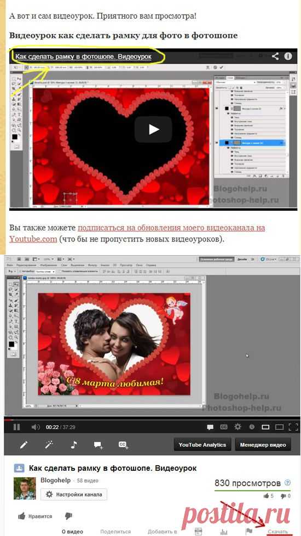Click the pencil edit video icon

(x=24, y=445)
